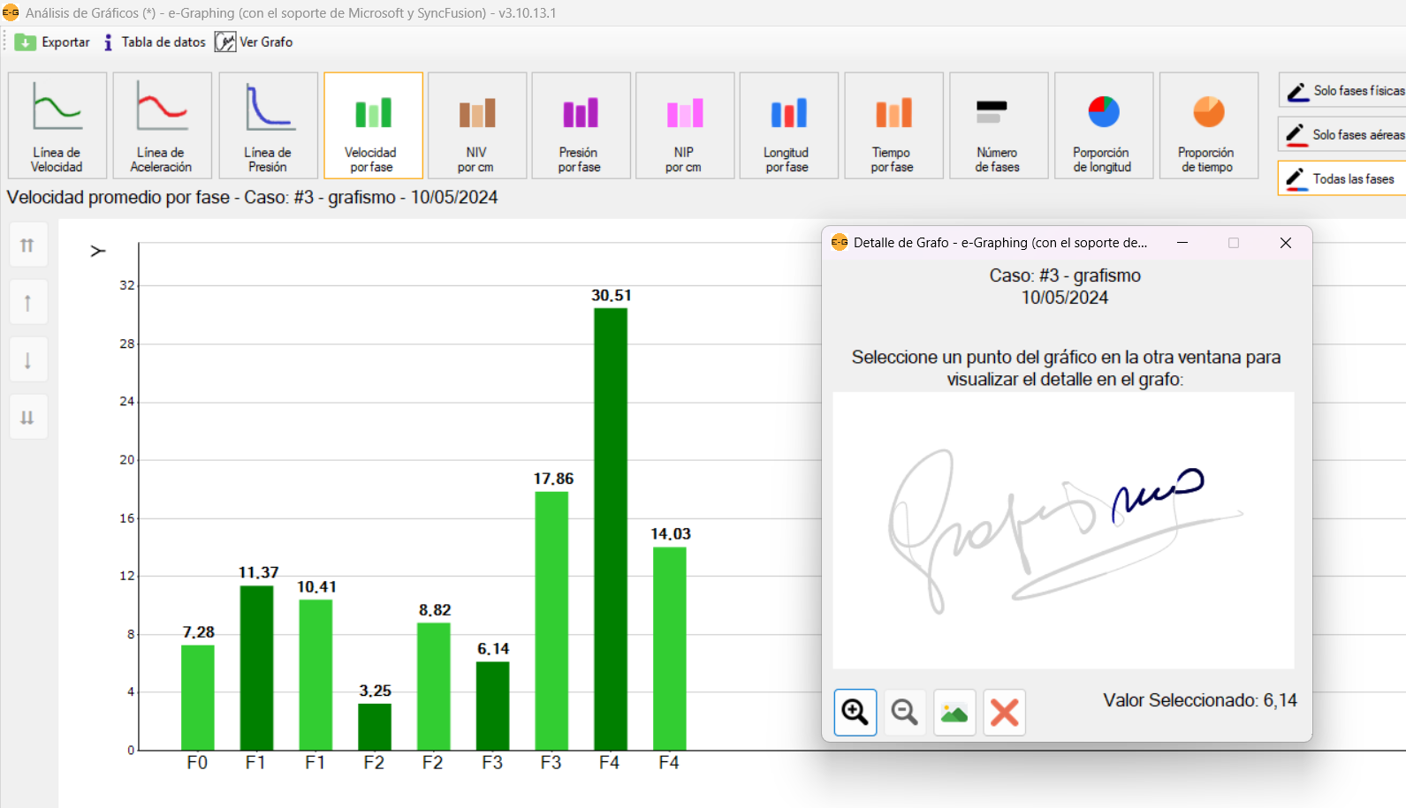Click the zoom in magnifier icon
The image size is (1406, 808).
[x=855, y=712]
